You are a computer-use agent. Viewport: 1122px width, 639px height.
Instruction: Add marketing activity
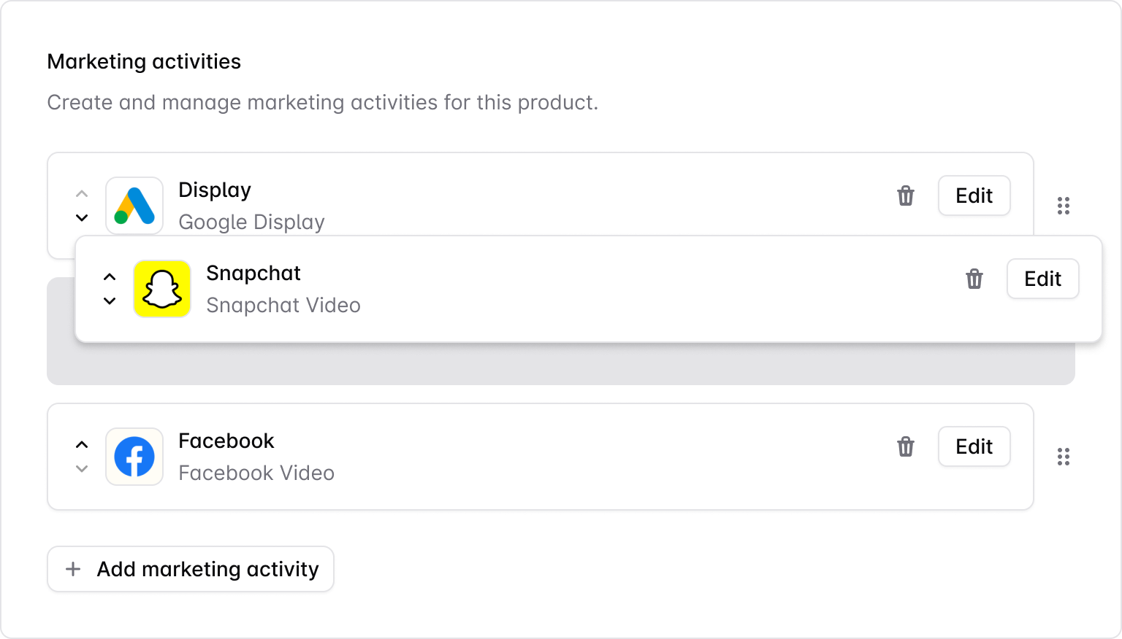coord(191,569)
